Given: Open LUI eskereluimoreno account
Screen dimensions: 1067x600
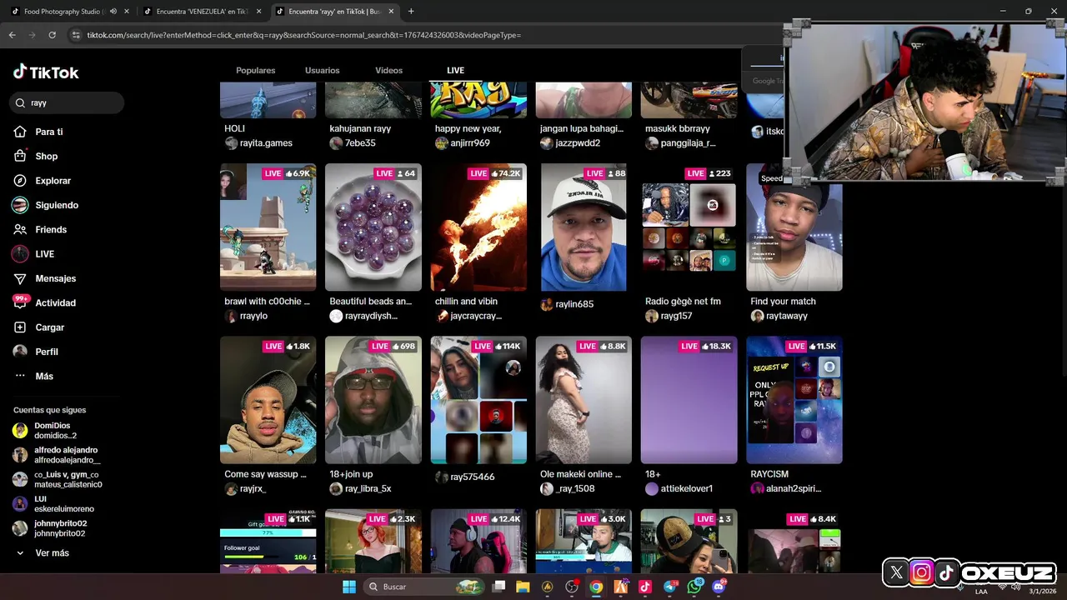Looking at the screenshot, I should tap(53, 504).
